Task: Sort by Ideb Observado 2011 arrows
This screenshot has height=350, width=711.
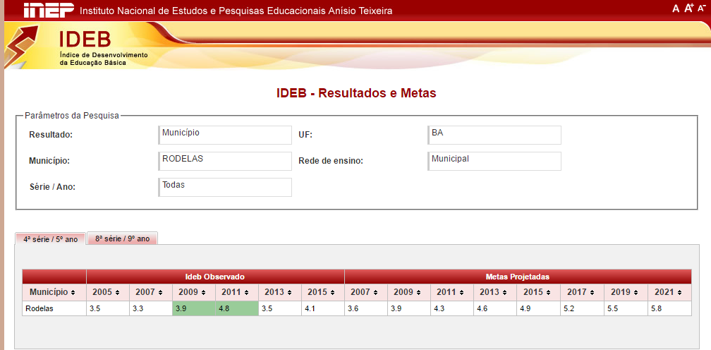Action: 247,292
